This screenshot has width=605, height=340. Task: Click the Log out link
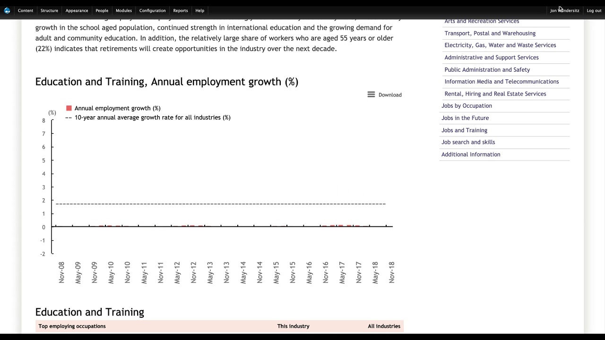coord(594,10)
